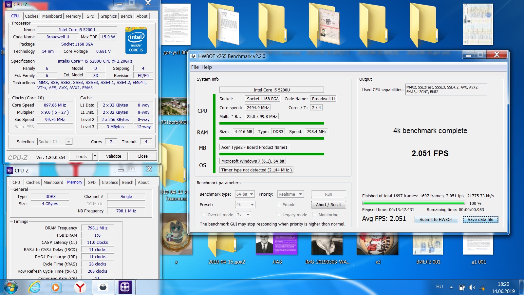Click the Close button in CPU-Z
Viewport: 524px width, 295px height.
coord(143,156)
